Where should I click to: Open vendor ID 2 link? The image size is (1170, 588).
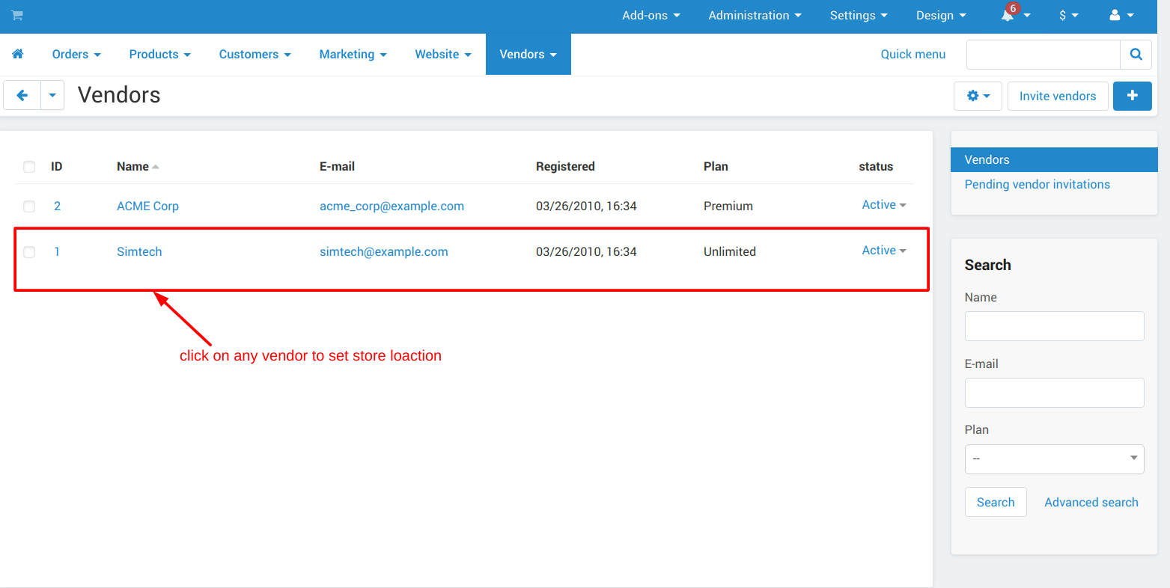click(57, 206)
